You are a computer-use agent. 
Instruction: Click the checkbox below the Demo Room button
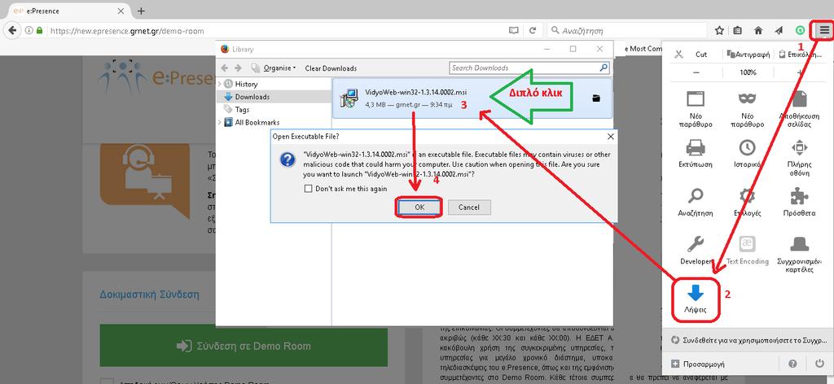[x=108, y=382]
